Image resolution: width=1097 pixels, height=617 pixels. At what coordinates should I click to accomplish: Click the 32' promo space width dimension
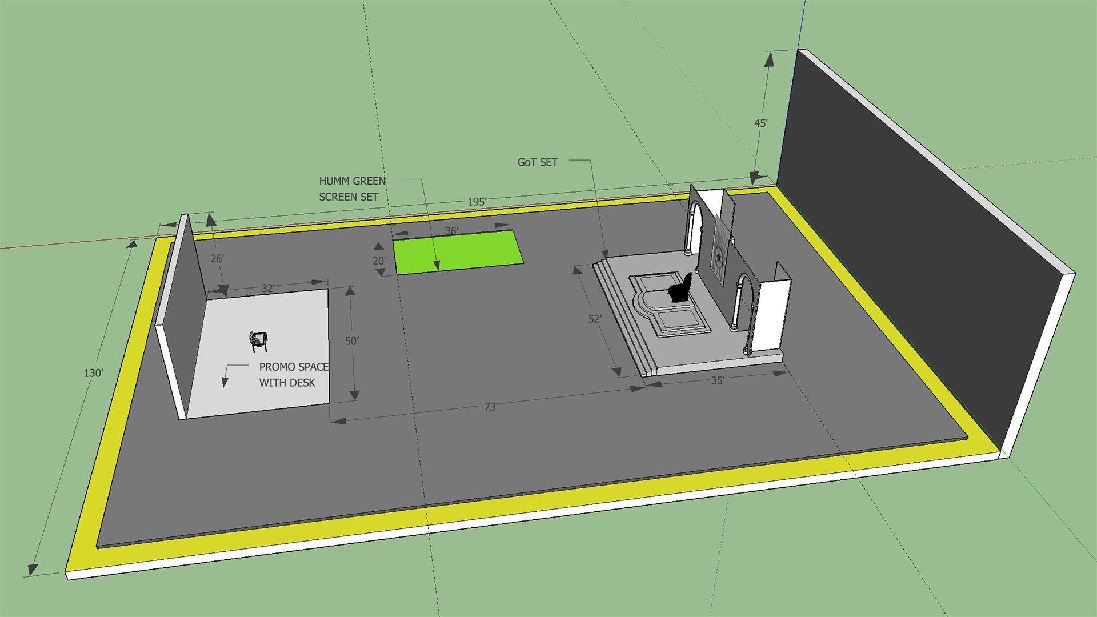(268, 289)
